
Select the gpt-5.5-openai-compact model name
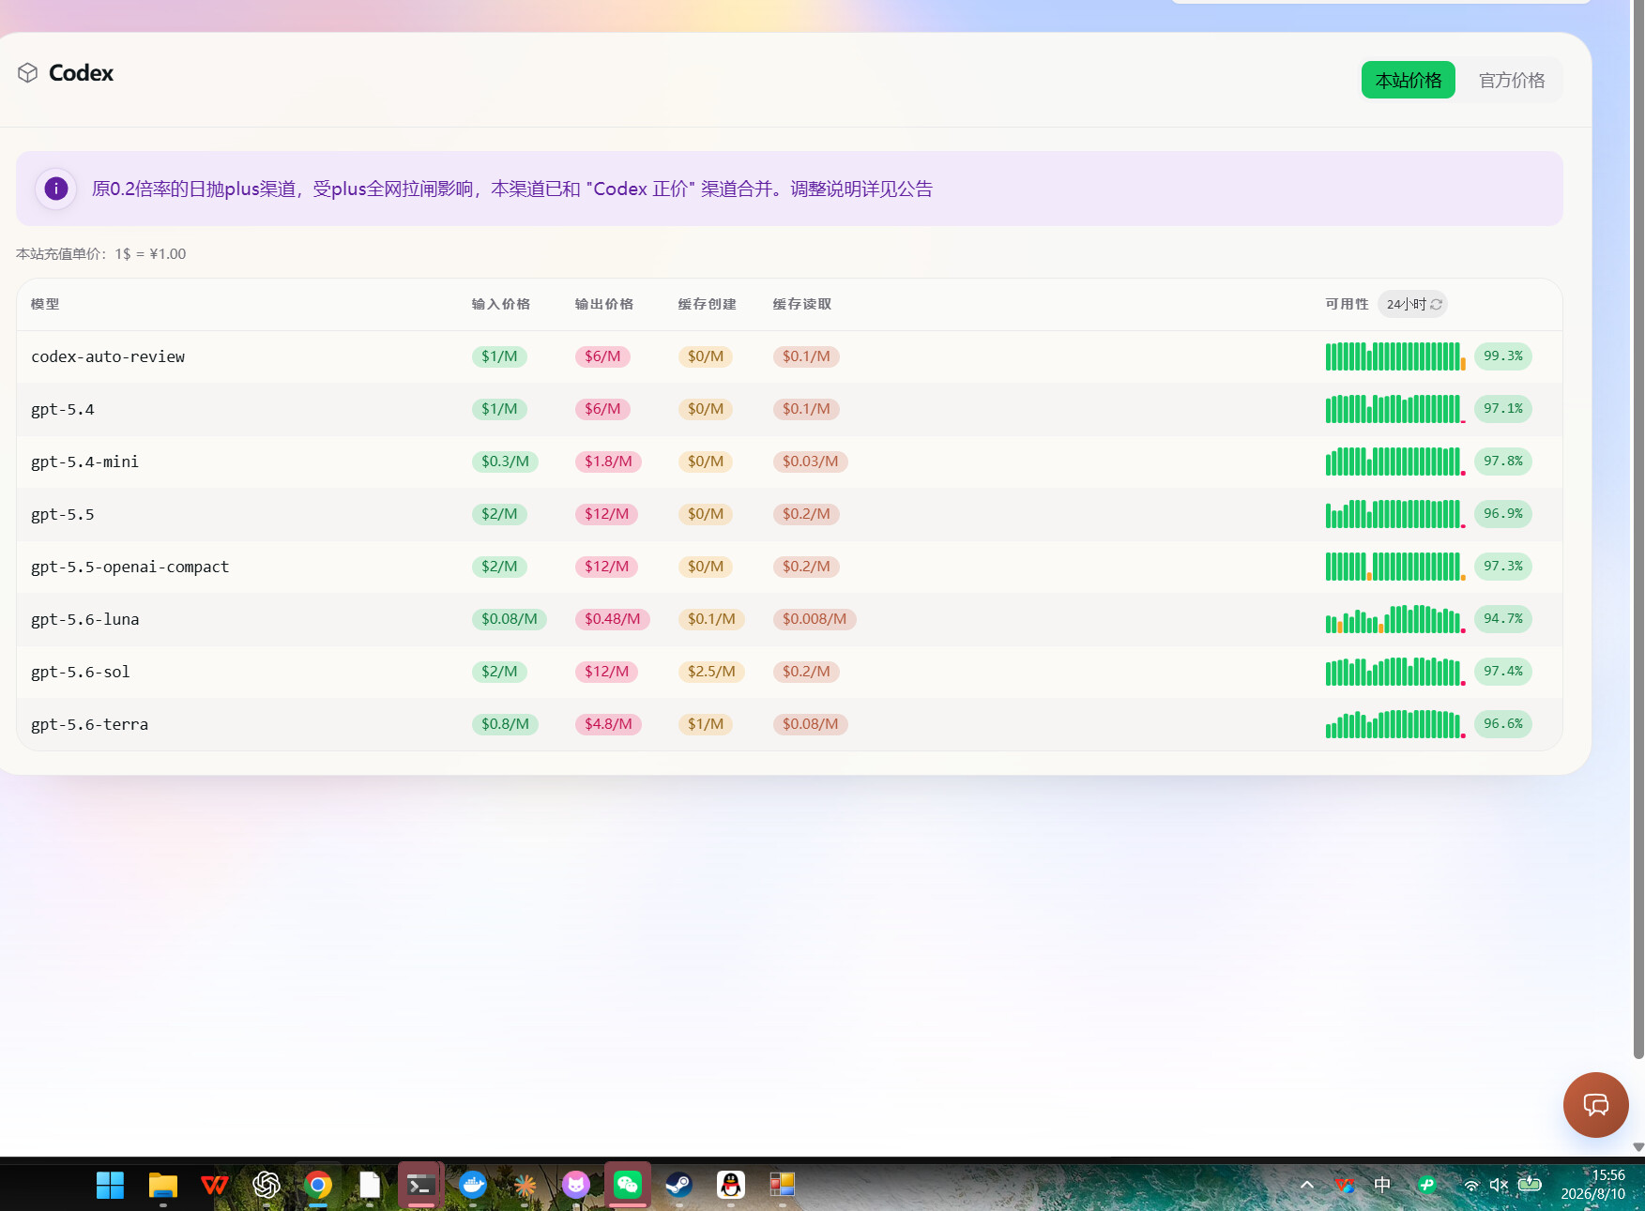[x=130, y=567]
